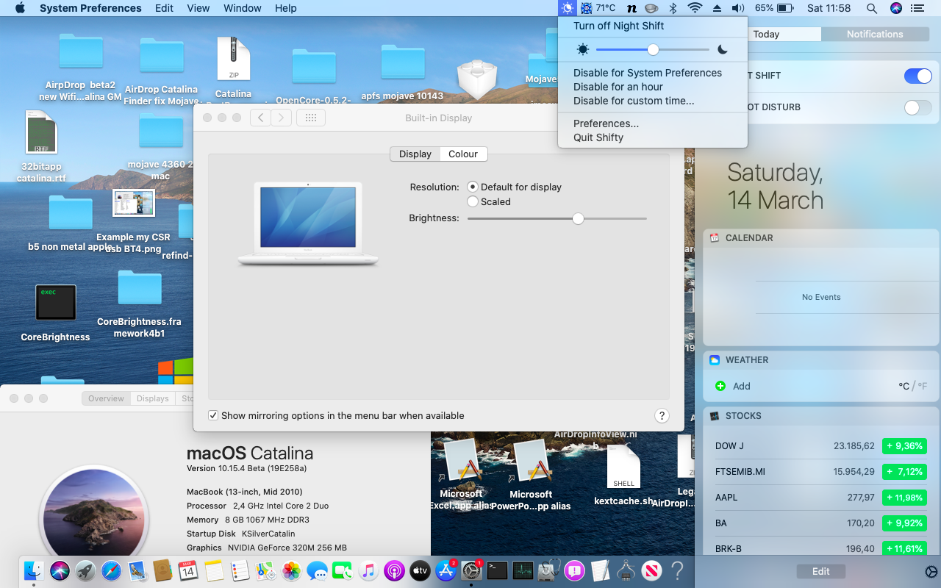Open Photos app in the Dock
This screenshot has height=588, width=941.
[x=292, y=570]
